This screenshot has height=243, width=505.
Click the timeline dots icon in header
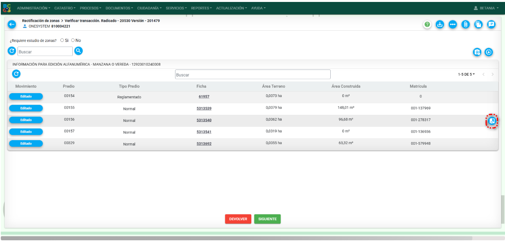click(453, 24)
